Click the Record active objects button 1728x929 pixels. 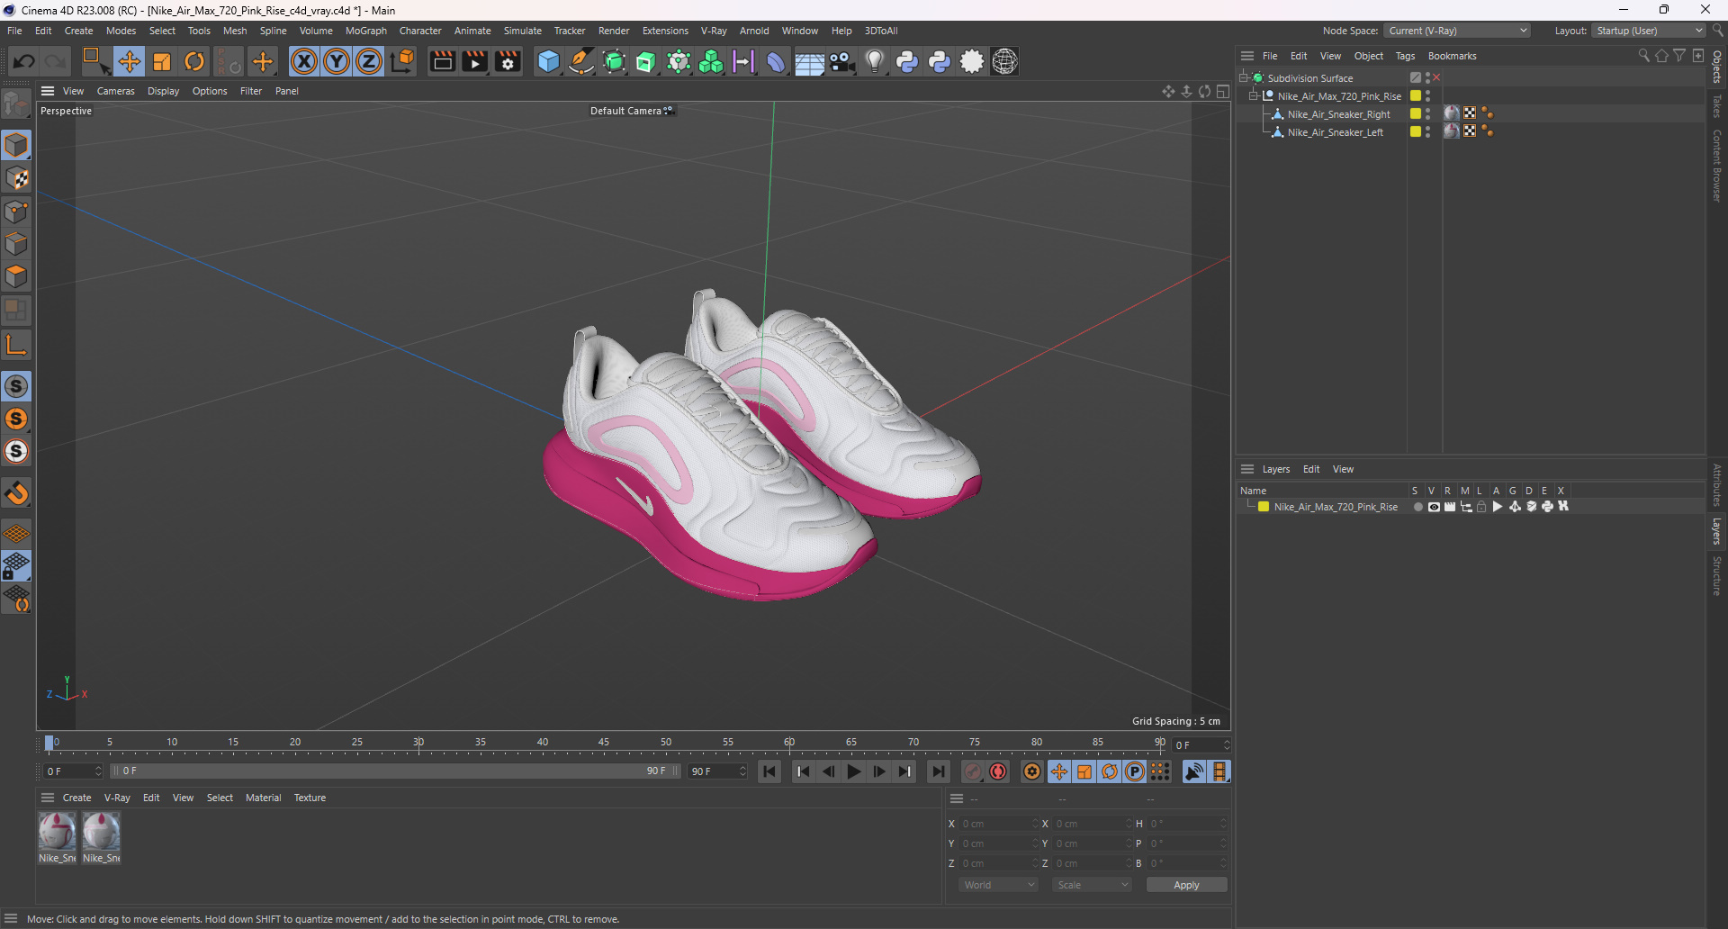(x=973, y=771)
